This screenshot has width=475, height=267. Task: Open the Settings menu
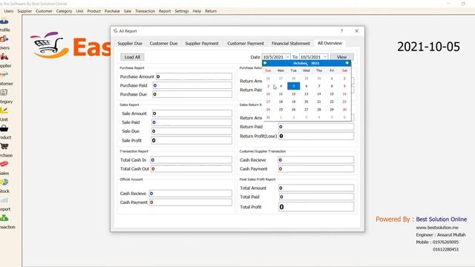point(182,11)
